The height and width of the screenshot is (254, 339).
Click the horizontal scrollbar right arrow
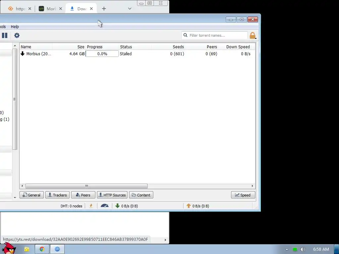[x=252, y=186]
